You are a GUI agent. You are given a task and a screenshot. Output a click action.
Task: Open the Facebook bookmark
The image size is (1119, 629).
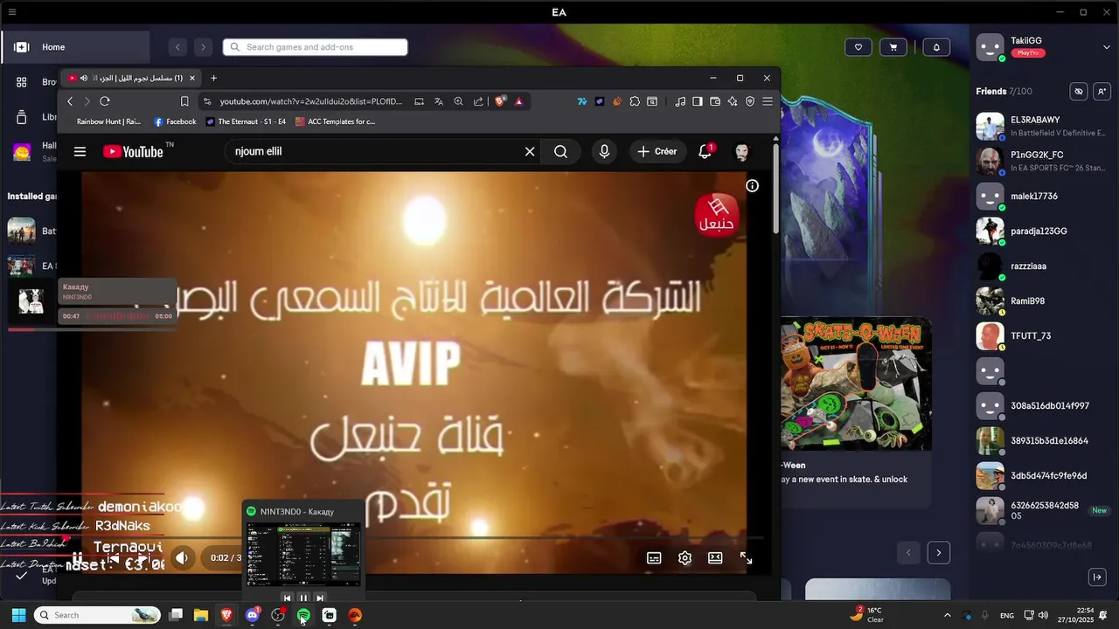pos(175,121)
